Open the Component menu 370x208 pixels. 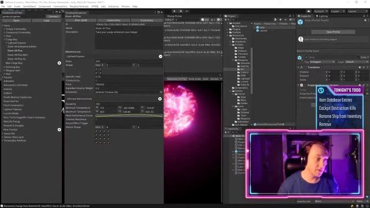pyautogui.click(x=45, y=6)
